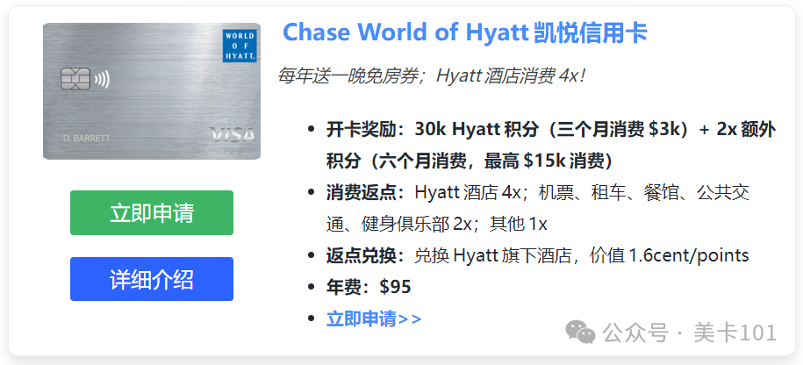Click the 返点兑换 1.6cent/points bullet
The height and width of the screenshot is (365, 803).
coord(538,255)
